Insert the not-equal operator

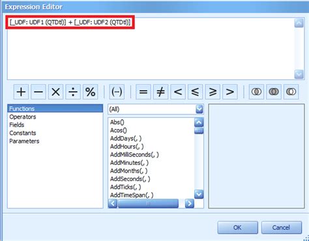pos(160,92)
